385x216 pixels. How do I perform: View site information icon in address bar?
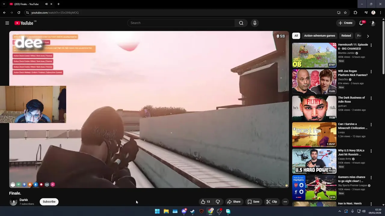27,13
